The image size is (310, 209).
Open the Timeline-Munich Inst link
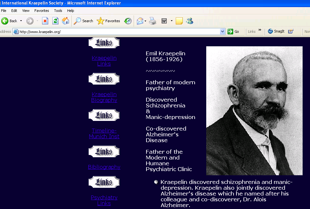pyautogui.click(x=104, y=133)
